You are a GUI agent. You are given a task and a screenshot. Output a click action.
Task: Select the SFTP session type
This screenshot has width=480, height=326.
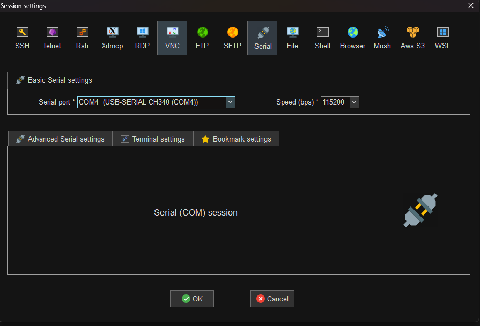[x=232, y=38]
